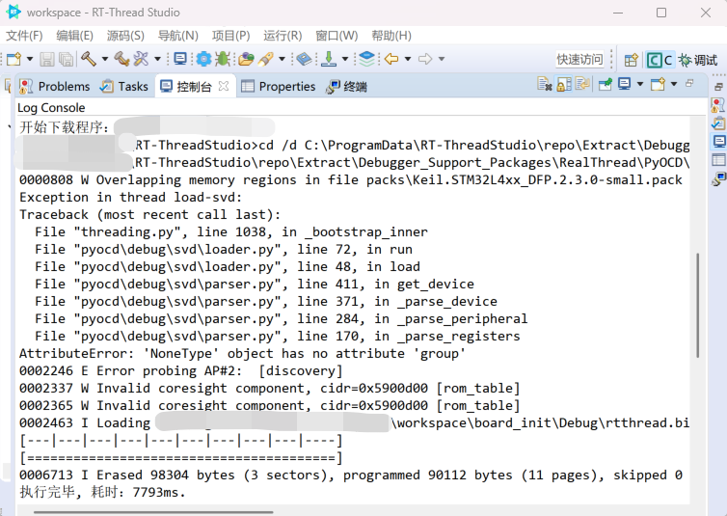Viewport: 727px width, 516px height.
Task: Click the flashlight search icon
Action: point(266,59)
